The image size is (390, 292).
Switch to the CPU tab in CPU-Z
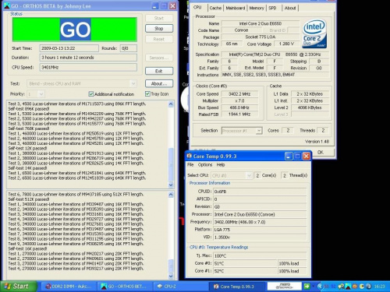[x=197, y=7]
